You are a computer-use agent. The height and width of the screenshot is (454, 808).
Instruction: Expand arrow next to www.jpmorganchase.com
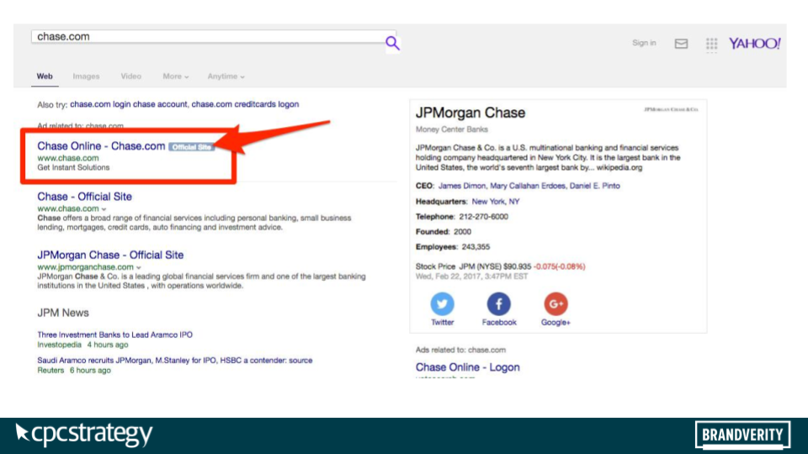(x=139, y=267)
